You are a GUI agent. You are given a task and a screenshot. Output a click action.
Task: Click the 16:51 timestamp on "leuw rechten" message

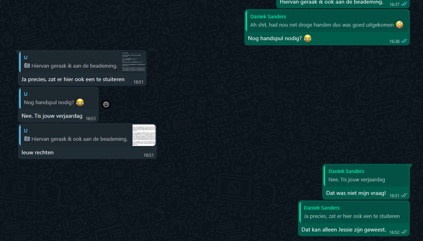[x=148, y=155]
